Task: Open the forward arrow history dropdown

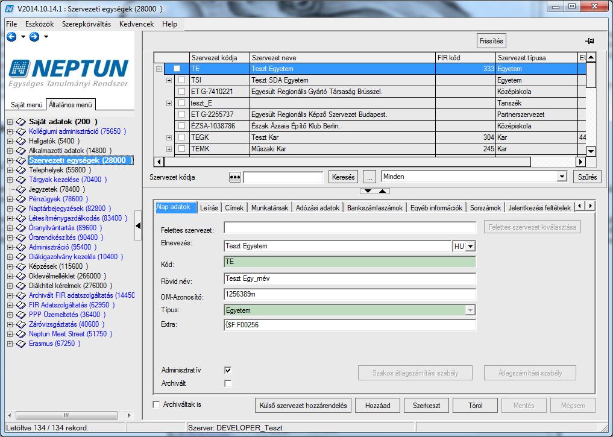Action: pyautogui.click(x=46, y=37)
